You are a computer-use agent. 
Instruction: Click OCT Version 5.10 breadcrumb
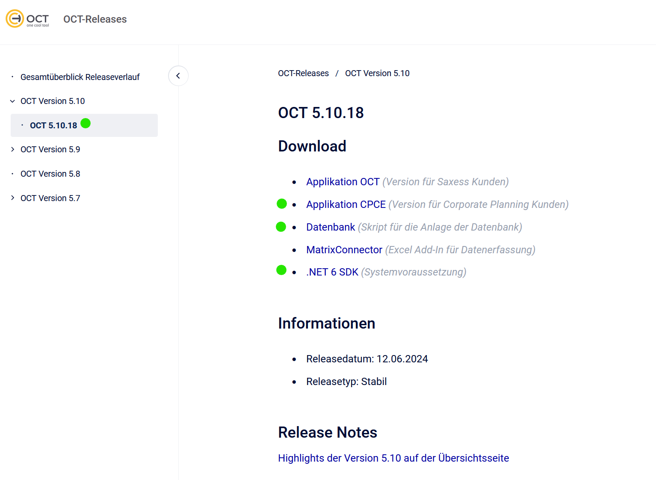point(377,73)
